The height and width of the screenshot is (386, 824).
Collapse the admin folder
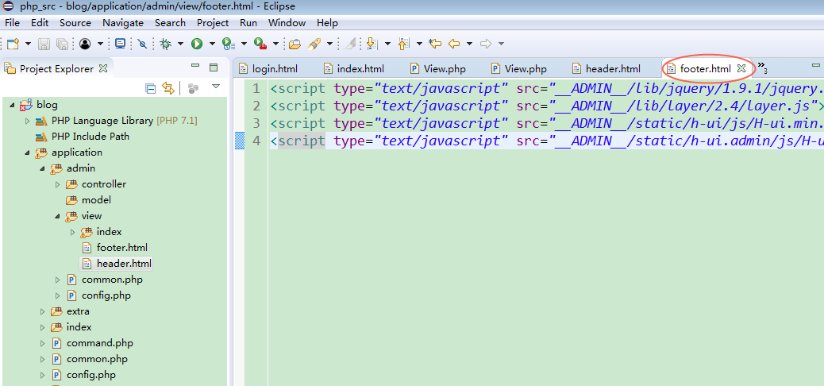(x=43, y=169)
